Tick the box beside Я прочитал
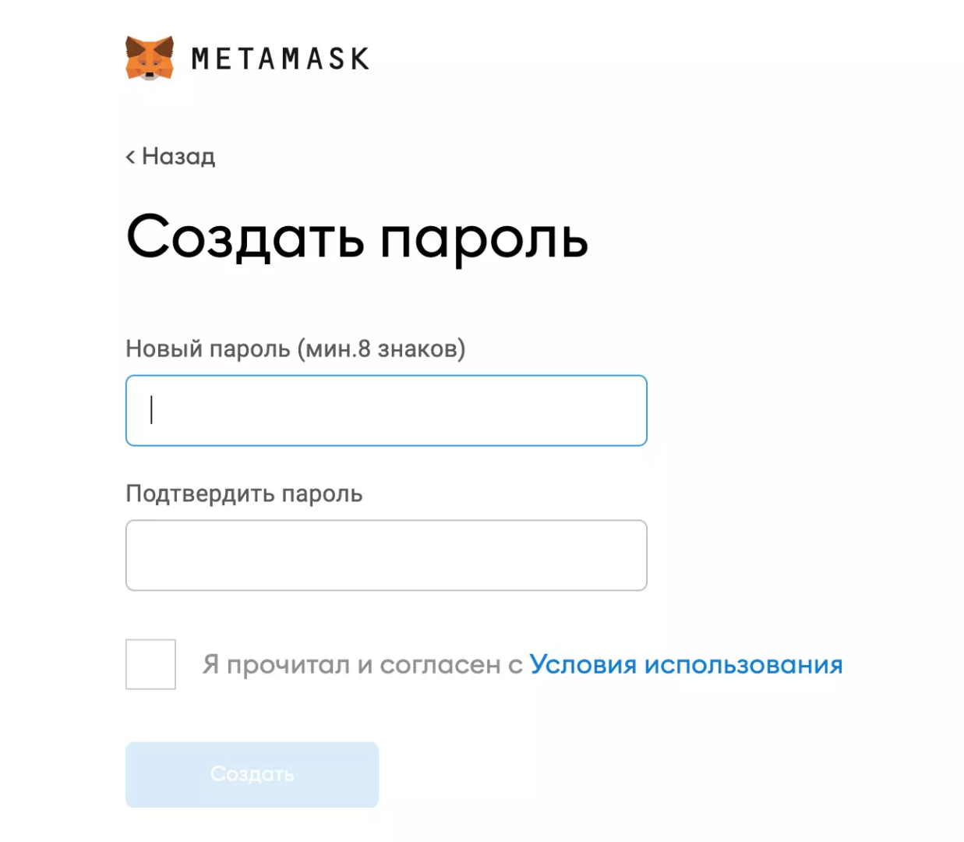 pos(150,664)
